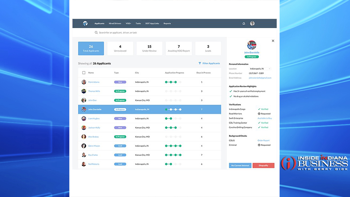Toggle the select-all checkbox in table header

[x=84, y=73]
